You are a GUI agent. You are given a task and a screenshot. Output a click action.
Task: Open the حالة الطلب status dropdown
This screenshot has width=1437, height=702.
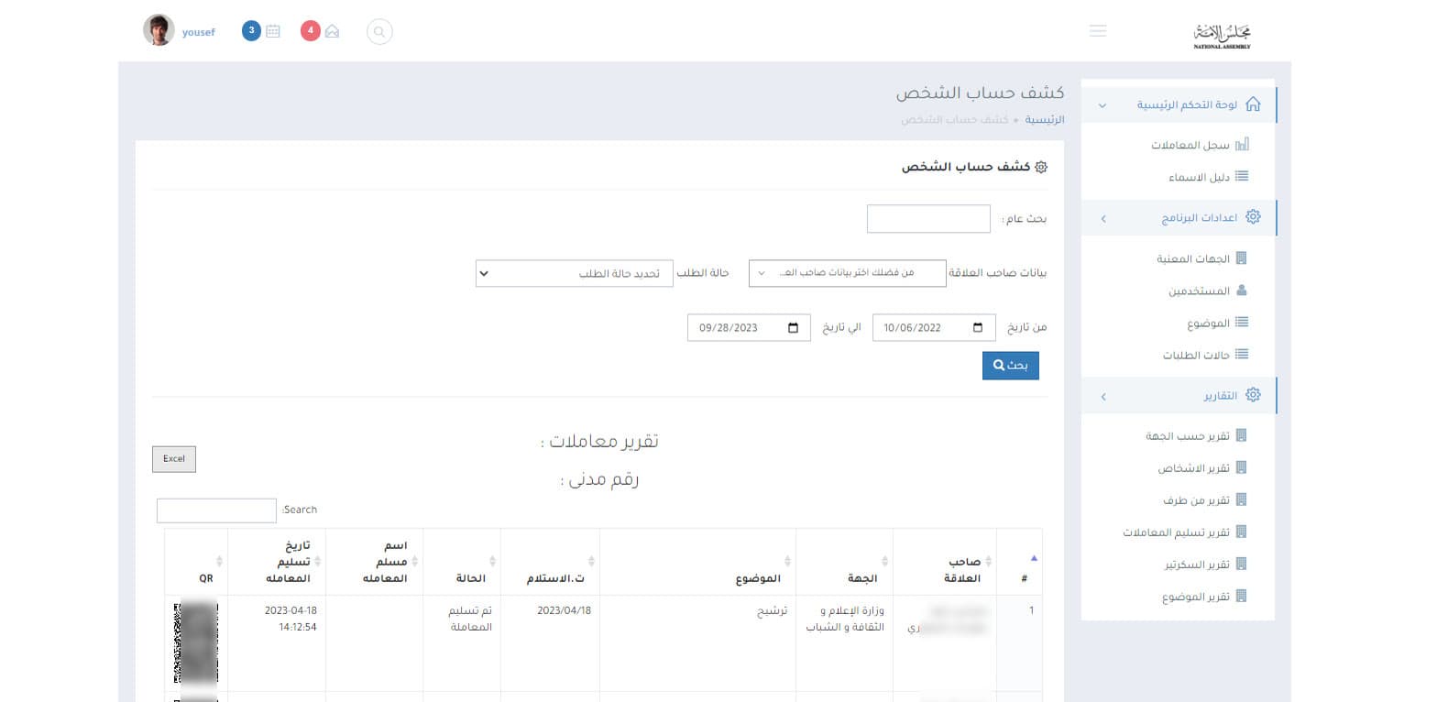[x=575, y=273]
